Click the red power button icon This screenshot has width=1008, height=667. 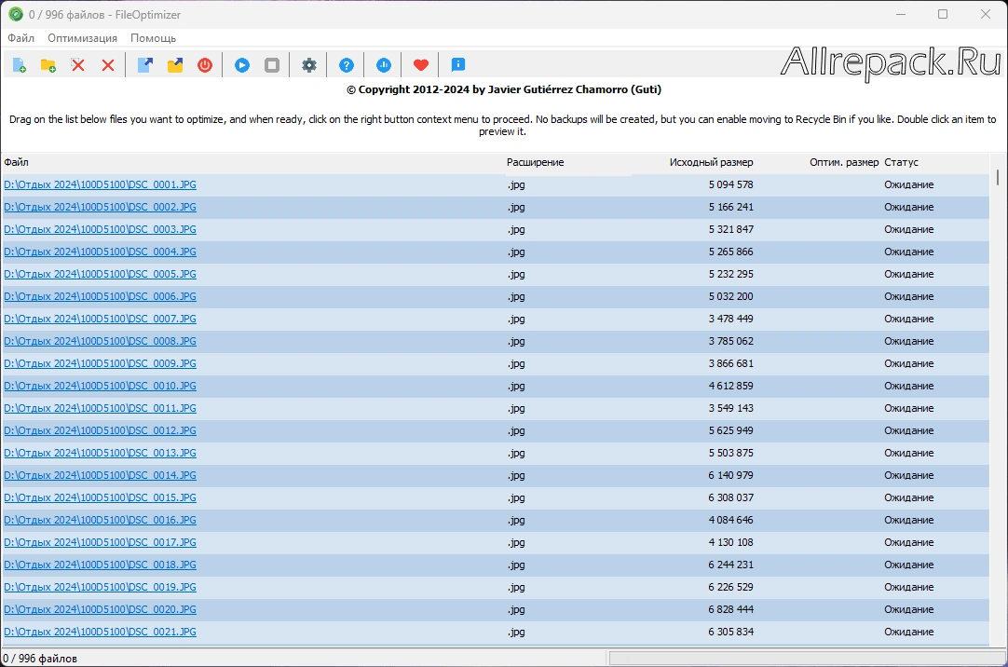pyautogui.click(x=205, y=65)
